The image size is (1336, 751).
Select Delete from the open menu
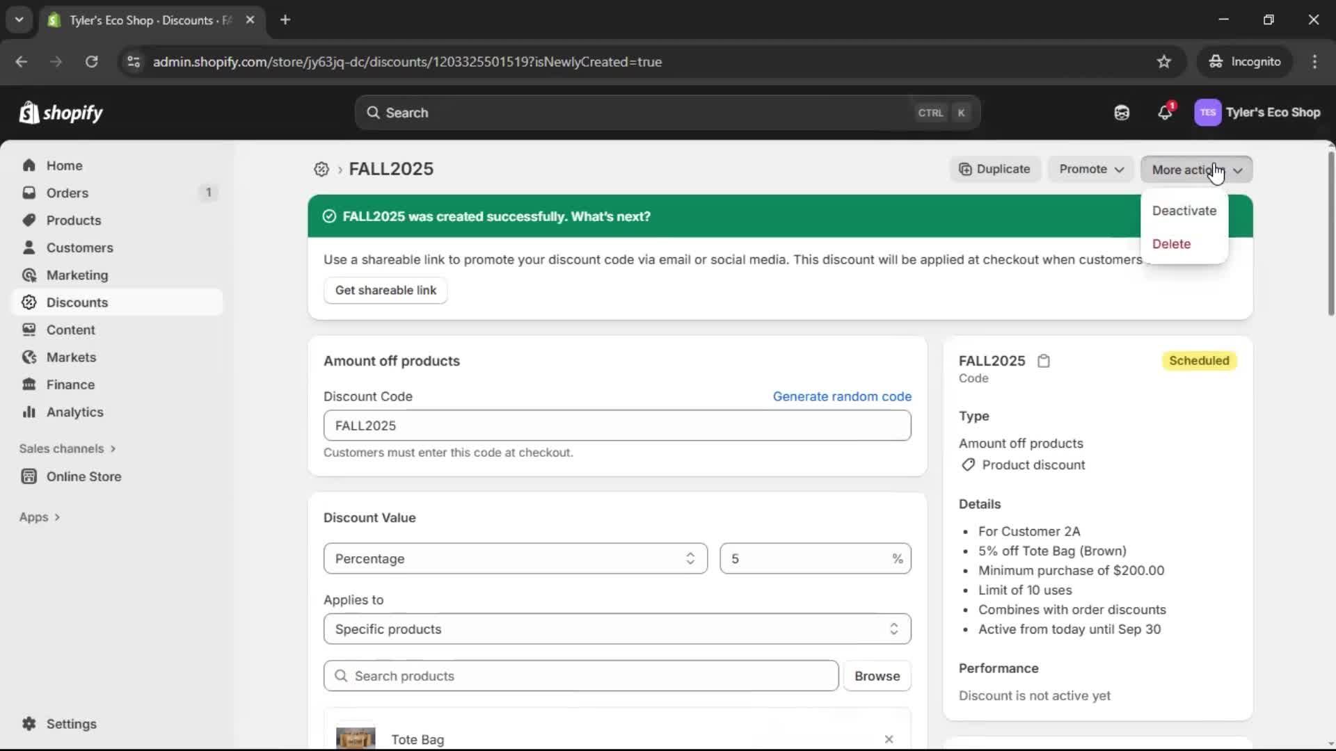pyautogui.click(x=1171, y=243)
